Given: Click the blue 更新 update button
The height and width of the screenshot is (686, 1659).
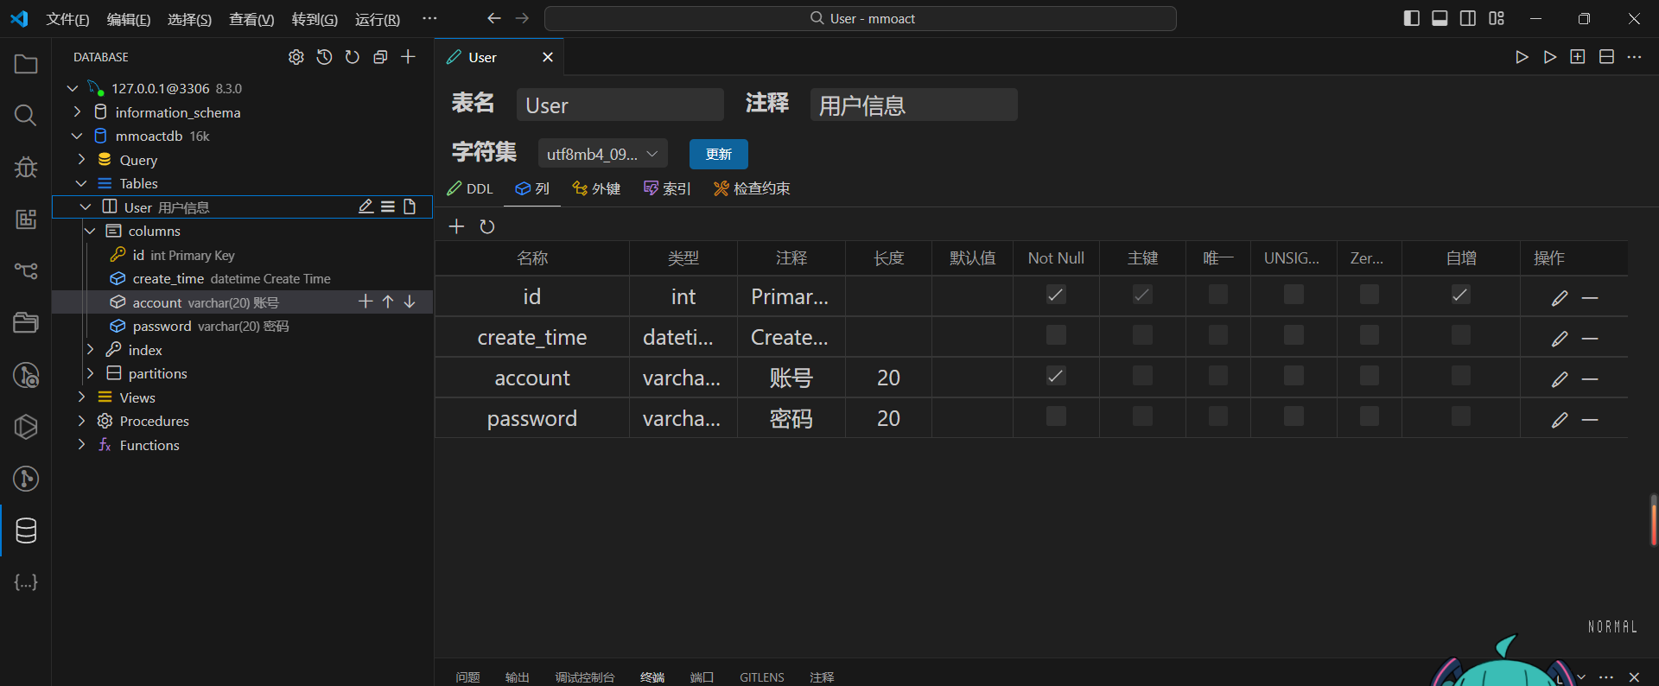Looking at the screenshot, I should click(x=718, y=154).
